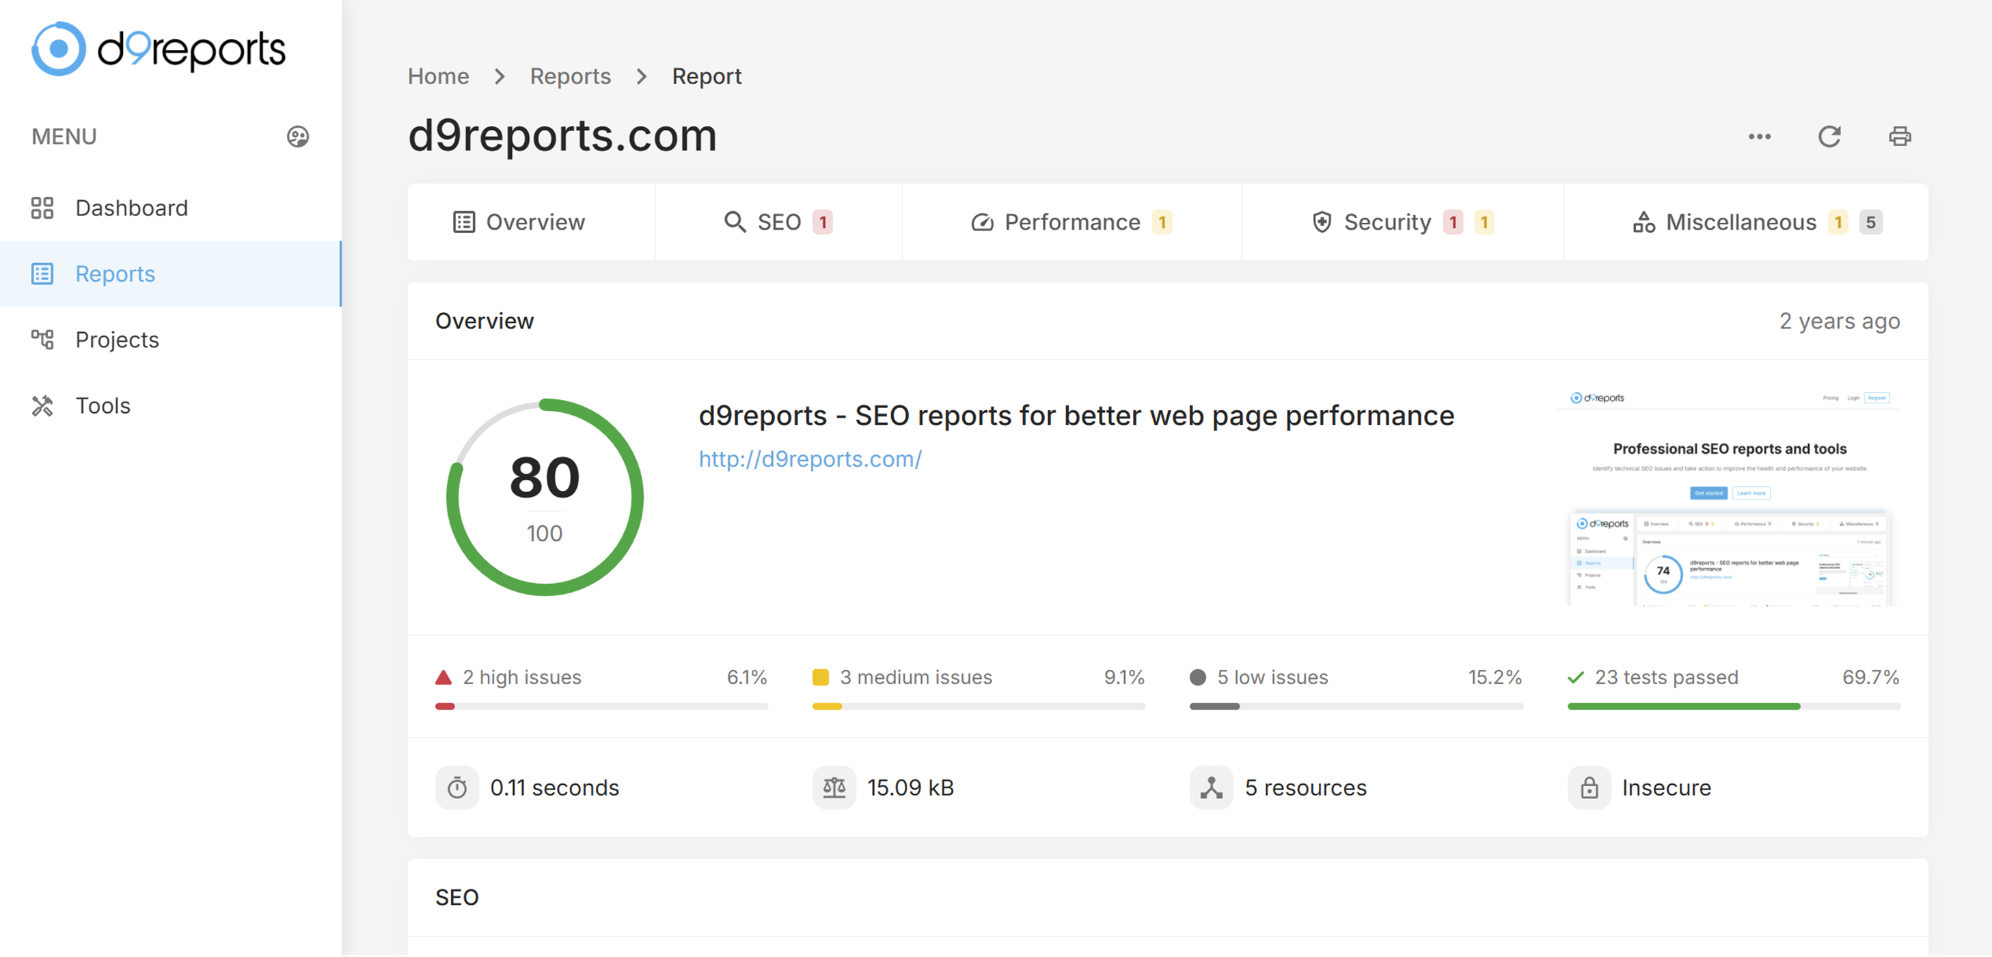Click the refresh report icon
Image resolution: width=1992 pixels, height=957 pixels.
[x=1829, y=137]
